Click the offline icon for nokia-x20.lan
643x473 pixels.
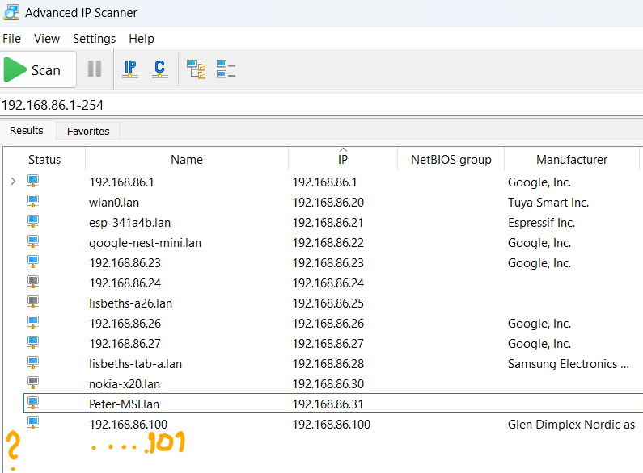(33, 383)
